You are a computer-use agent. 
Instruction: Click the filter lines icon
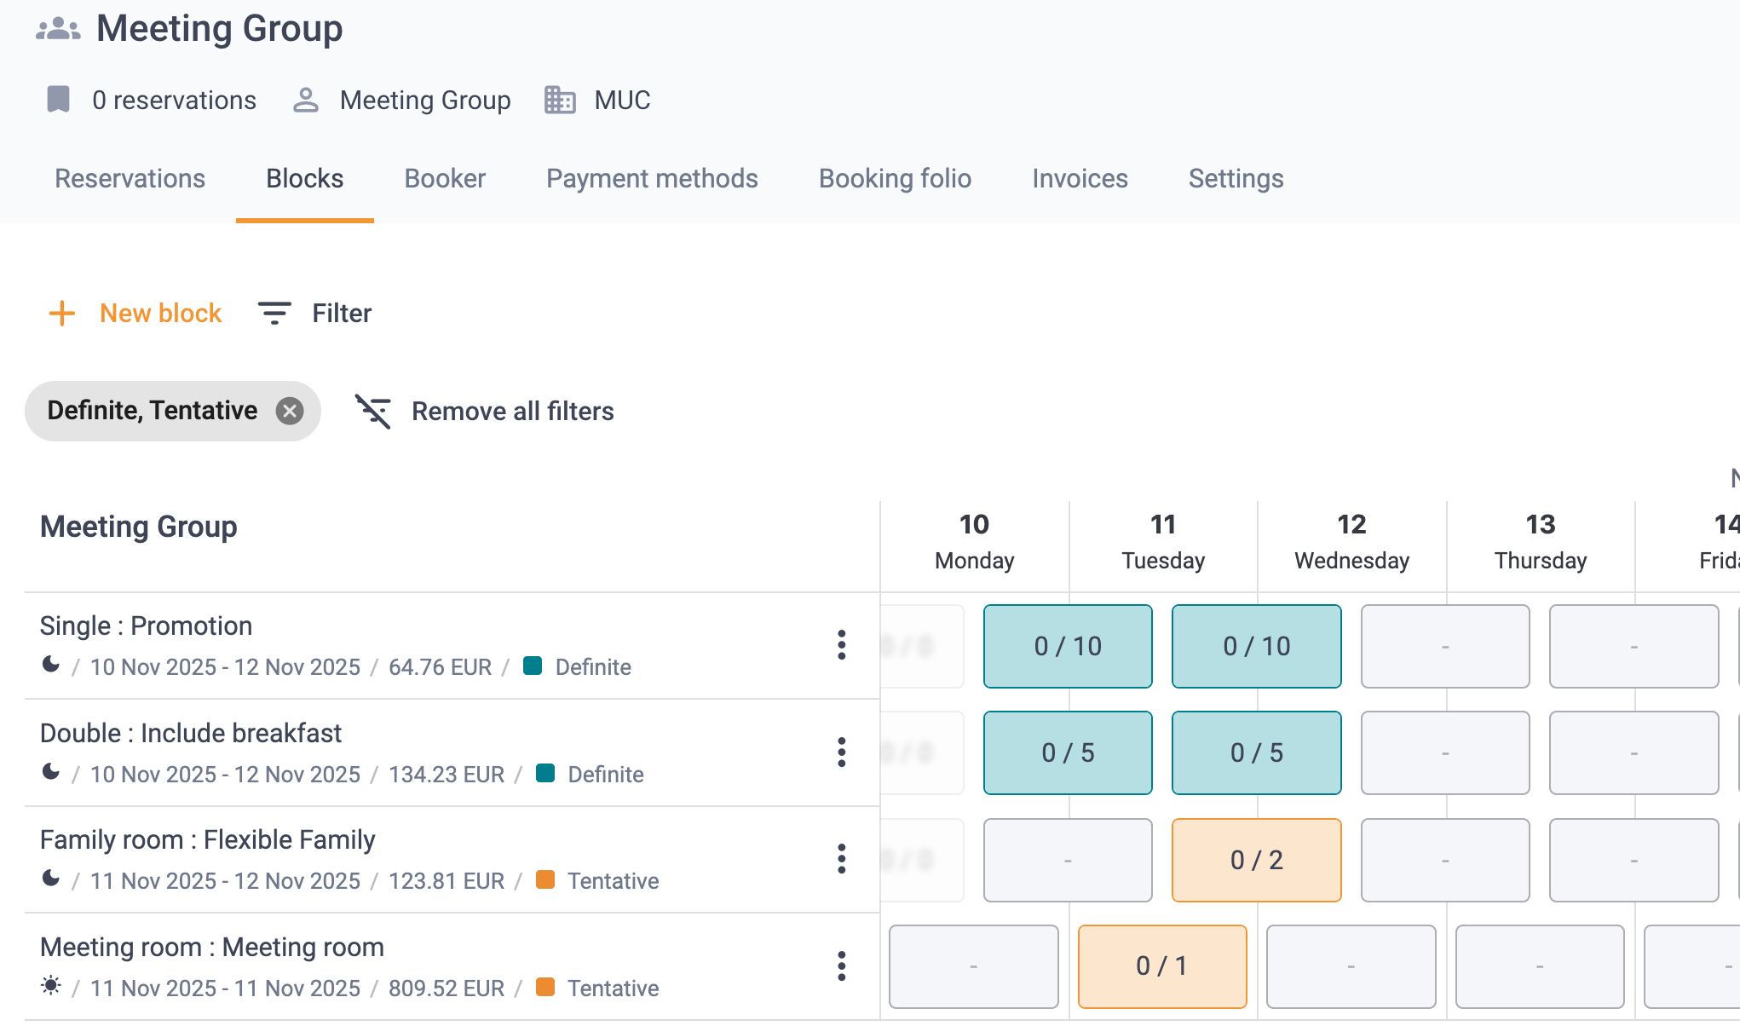click(x=274, y=314)
